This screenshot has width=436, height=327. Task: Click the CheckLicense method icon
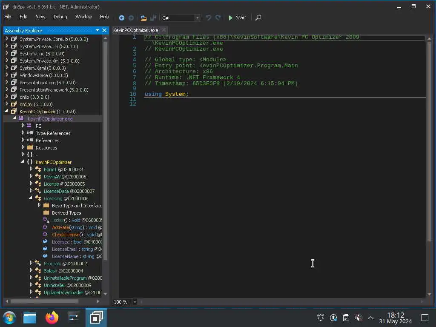45,234
